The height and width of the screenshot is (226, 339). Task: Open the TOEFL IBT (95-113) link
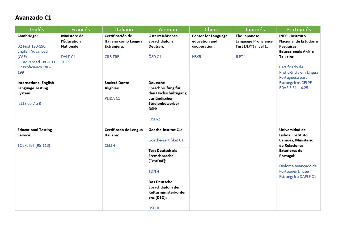[34, 145]
